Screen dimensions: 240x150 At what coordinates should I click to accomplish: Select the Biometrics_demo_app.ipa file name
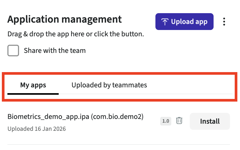pos(48,117)
